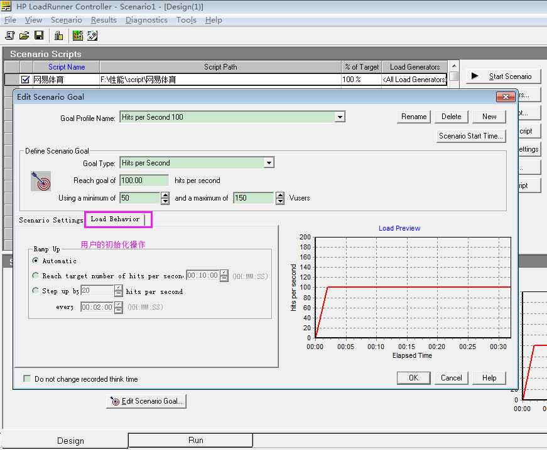This screenshot has width=547, height=450.
Task: Click the % of Target column header
Action: tap(361, 67)
